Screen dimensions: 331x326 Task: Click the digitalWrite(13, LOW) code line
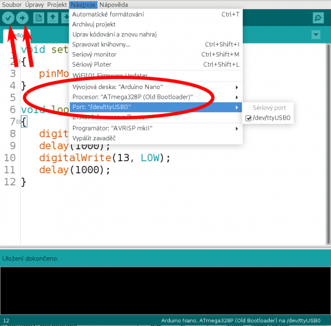104,158
